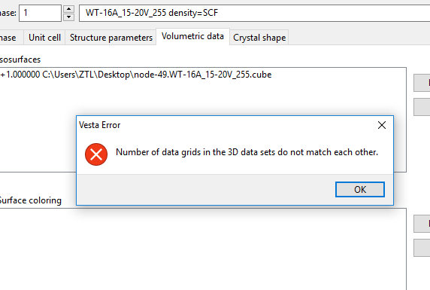
Task: Select the node-49 cube file isosurface entry
Action: [x=136, y=75]
